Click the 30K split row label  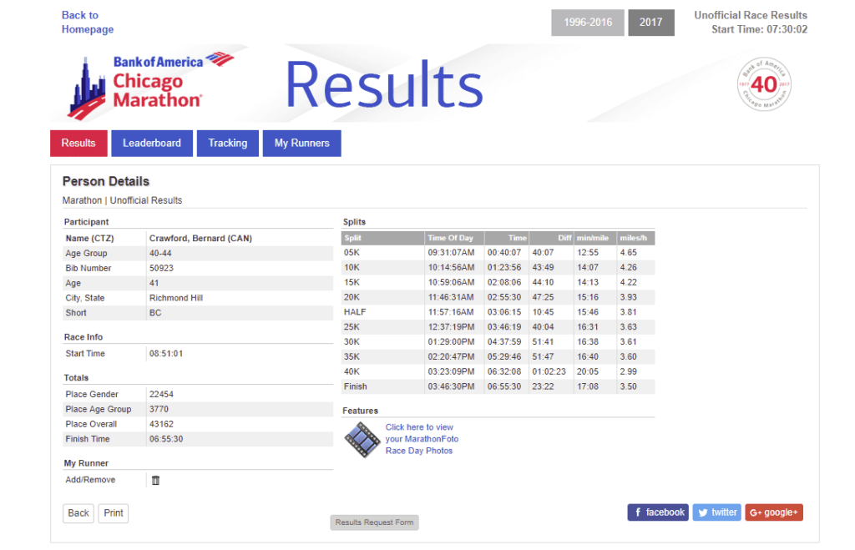pos(352,342)
